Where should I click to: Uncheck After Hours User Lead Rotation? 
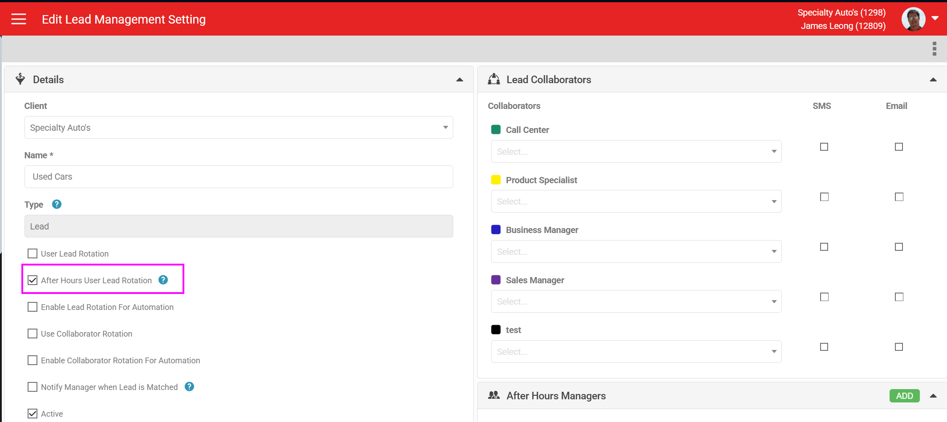[x=33, y=280]
